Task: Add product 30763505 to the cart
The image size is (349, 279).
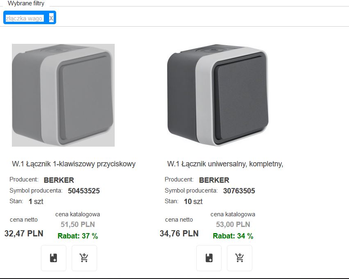Action: tap(239, 258)
